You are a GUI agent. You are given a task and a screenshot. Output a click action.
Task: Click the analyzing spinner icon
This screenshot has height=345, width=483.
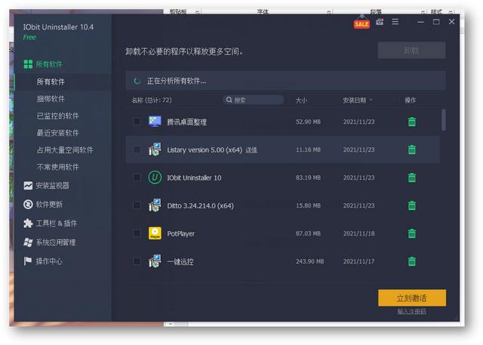click(x=137, y=81)
